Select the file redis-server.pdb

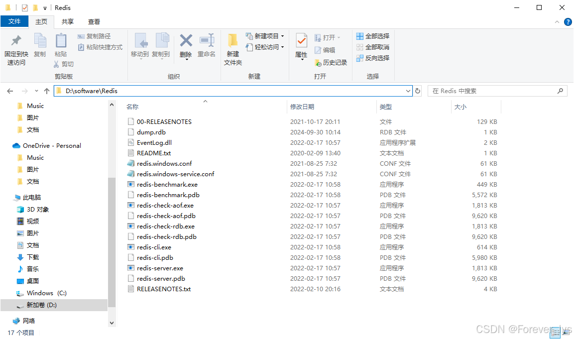point(161,279)
